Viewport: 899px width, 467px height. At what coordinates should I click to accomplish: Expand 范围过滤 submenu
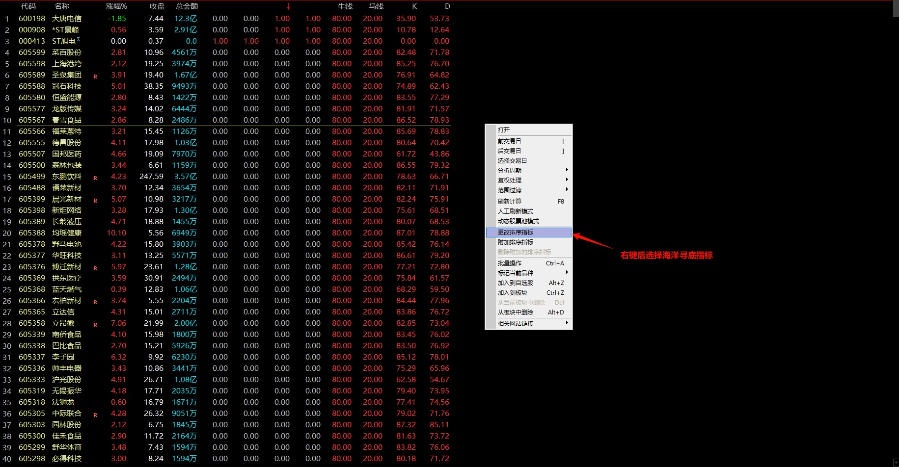tap(534, 190)
